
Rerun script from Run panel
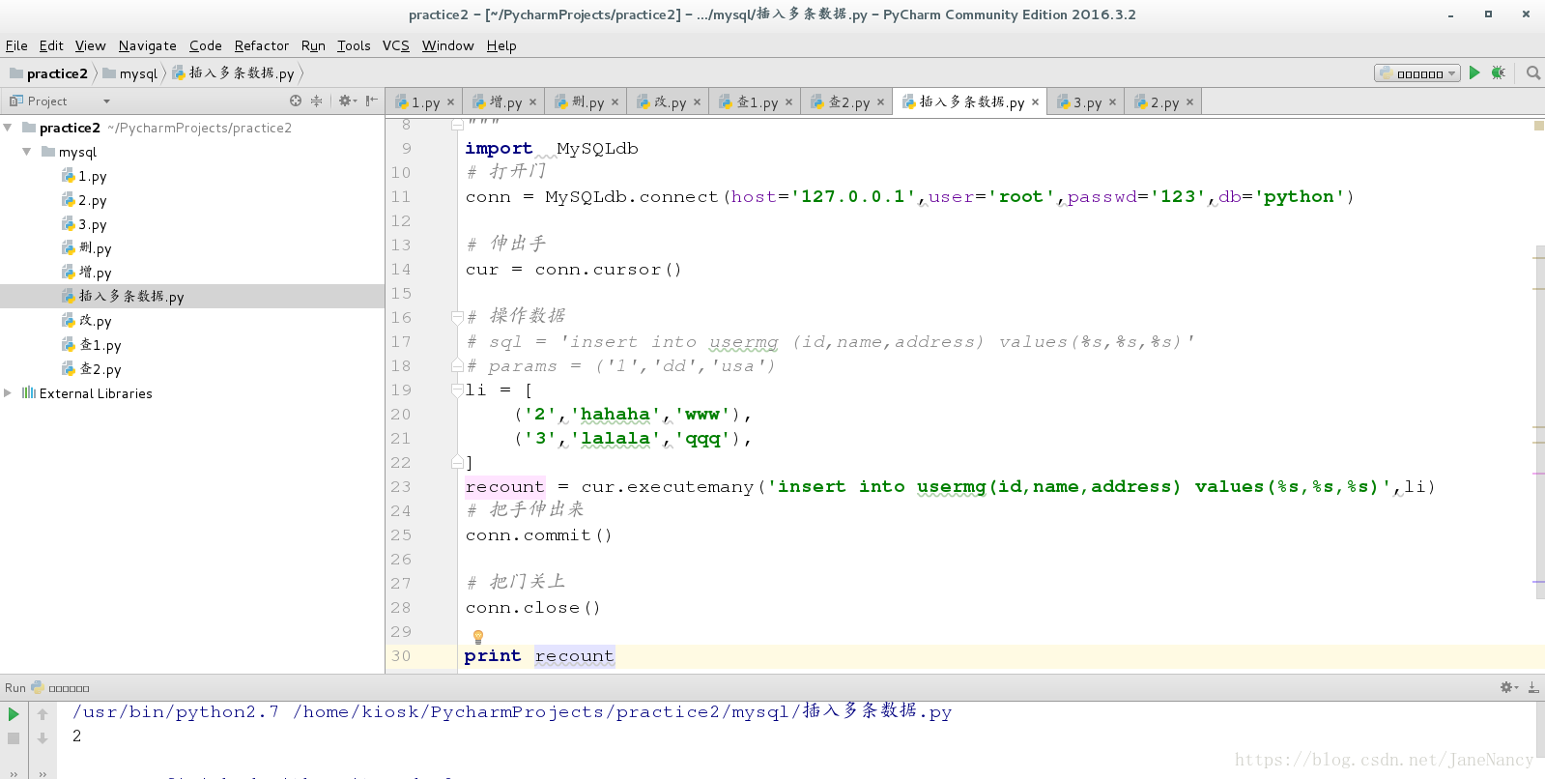[14, 714]
